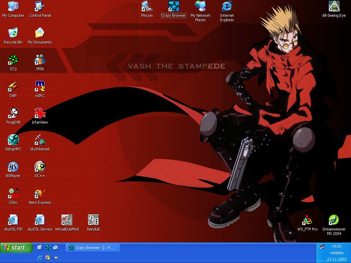Launch IrfanView from the desktop
Viewport: 351px width, 263px height.
40,113
